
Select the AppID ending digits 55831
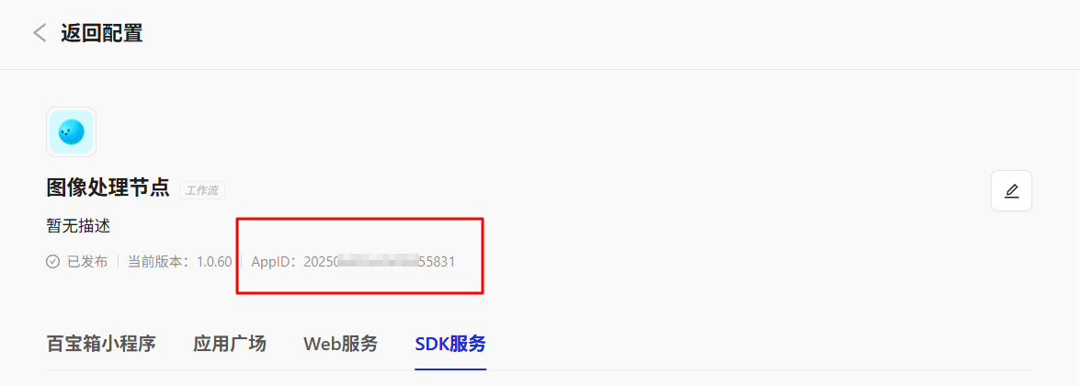tap(437, 262)
